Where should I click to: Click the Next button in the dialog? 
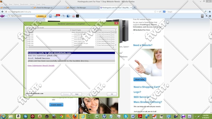pos(77,94)
